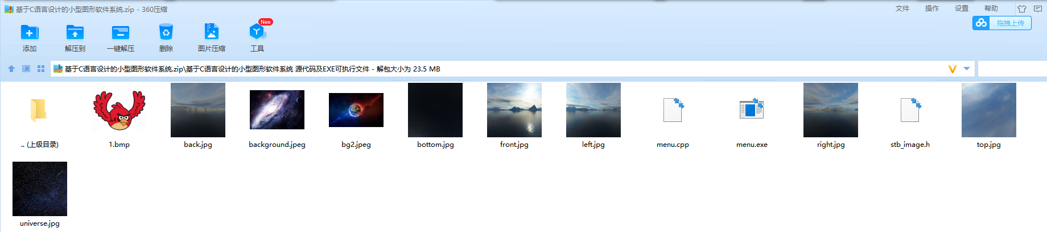
Task: Click the file name label top.jpg
Action: point(989,145)
